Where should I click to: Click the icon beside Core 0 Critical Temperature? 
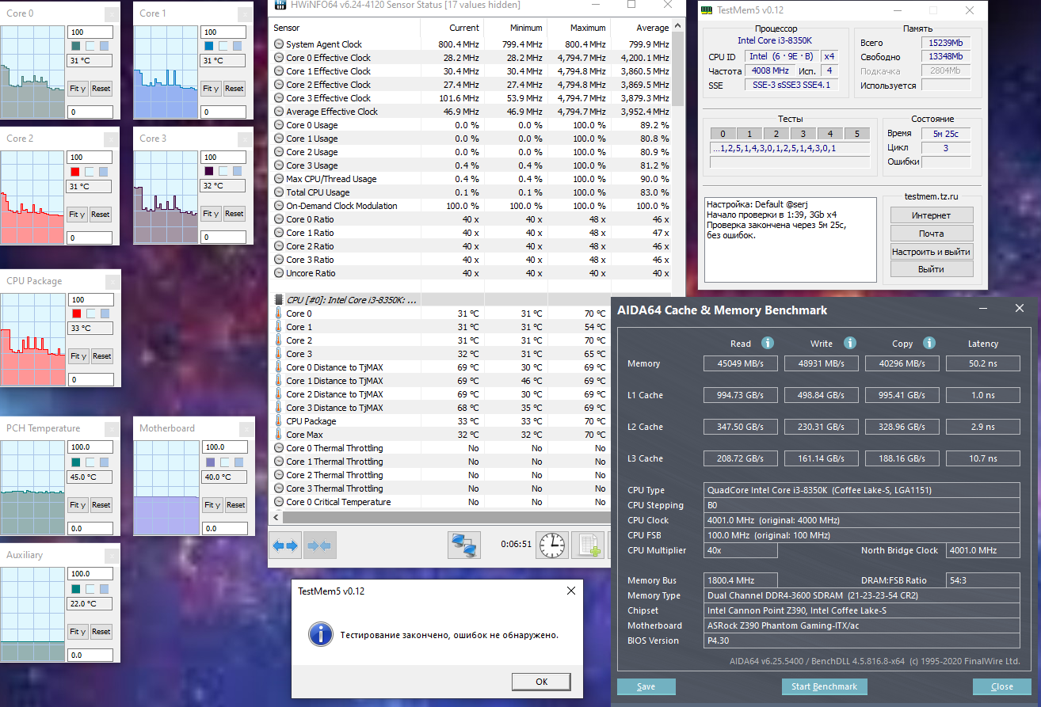279,502
